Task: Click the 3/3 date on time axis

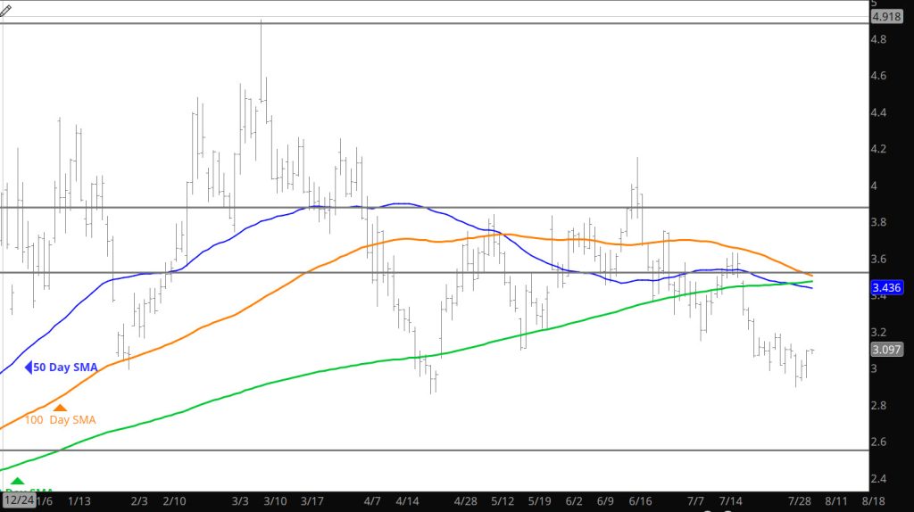Action: 239,501
